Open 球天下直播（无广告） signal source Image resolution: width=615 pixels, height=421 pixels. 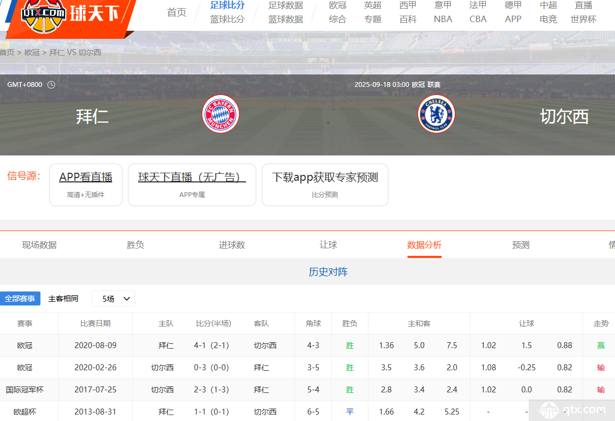pos(192,185)
